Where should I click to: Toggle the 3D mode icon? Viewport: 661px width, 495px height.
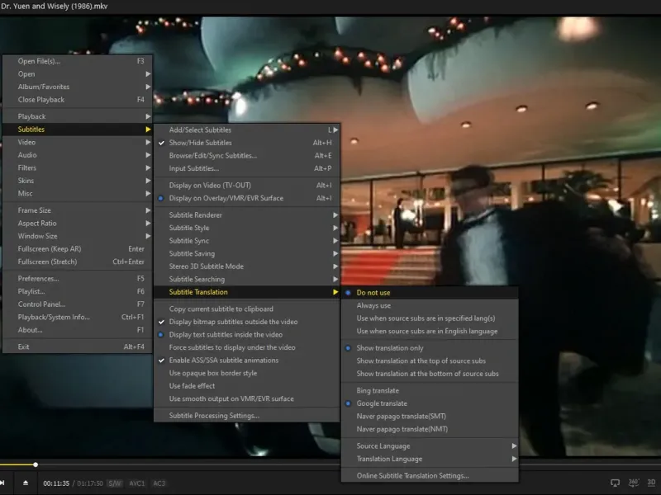pyautogui.click(x=651, y=483)
